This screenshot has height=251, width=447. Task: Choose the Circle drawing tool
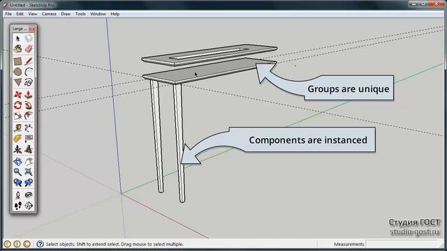pyautogui.click(x=17, y=72)
